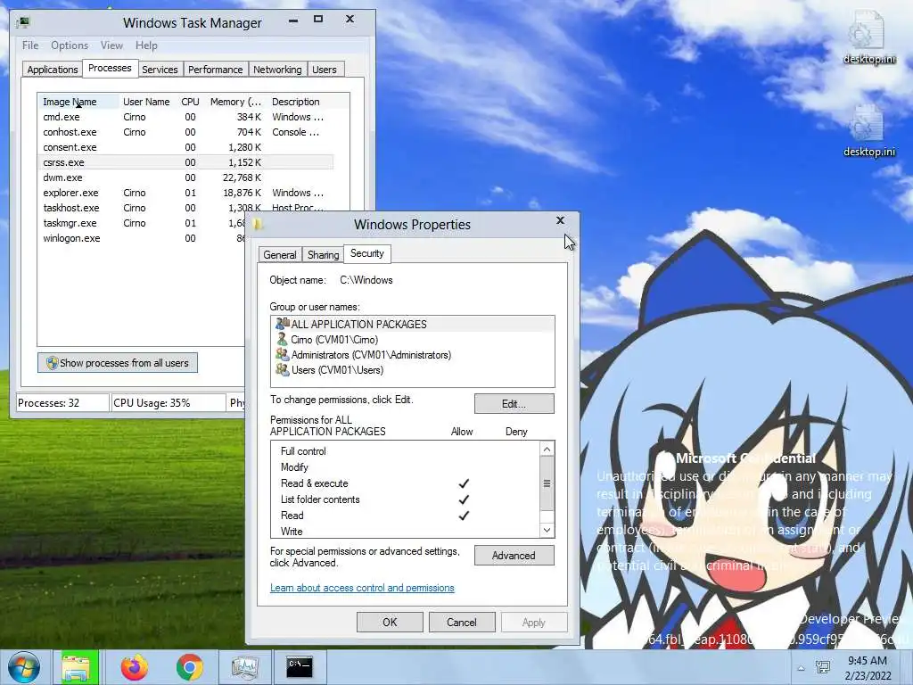Switch to Performance tab in Task Manager
The image size is (913, 685).
[x=216, y=70]
